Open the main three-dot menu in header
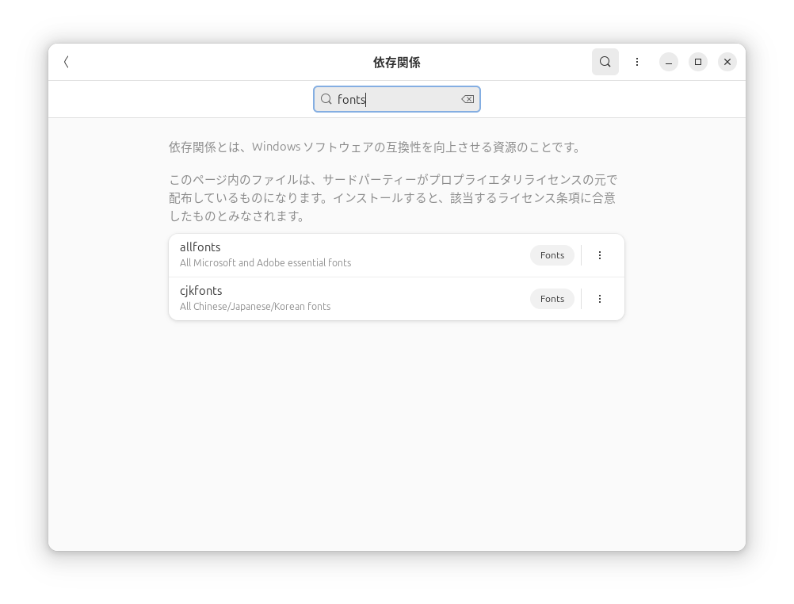This screenshot has width=794, height=604. click(637, 62)
